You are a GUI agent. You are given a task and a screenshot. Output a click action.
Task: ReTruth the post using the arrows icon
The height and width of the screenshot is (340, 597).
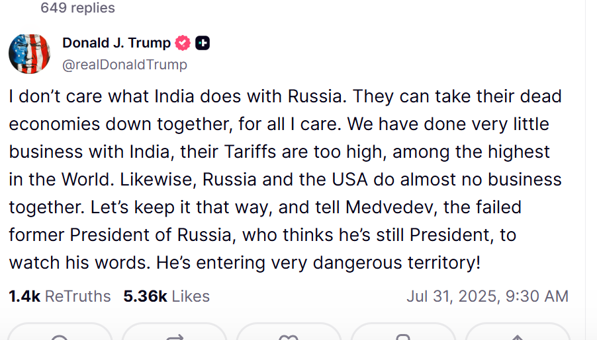pyautogui.click(x=175, y=337)
